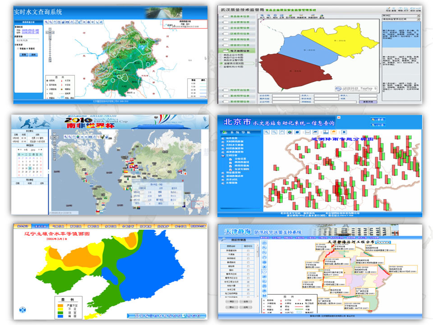Screen dimensions: 433x325
Task: Collapse the 空间分析 tree node
Action: 223,156
